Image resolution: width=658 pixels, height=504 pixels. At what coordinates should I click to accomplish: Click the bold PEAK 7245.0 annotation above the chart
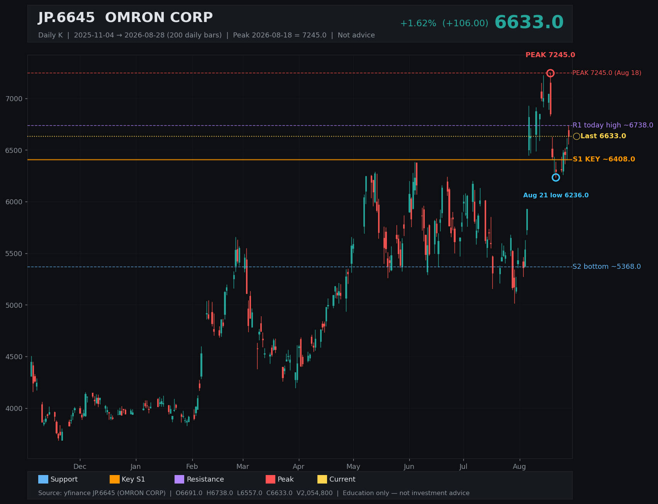tap(550, 55)
